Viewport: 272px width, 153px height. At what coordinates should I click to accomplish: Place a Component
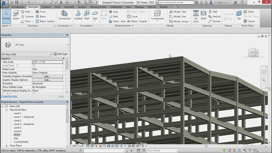click(157, 15)
